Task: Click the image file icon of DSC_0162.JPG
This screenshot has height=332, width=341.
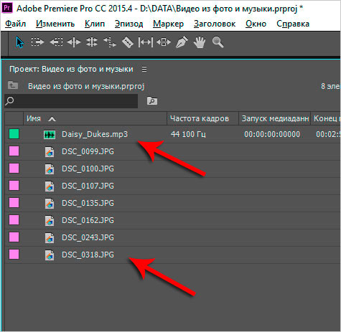Action: point(50,221)
